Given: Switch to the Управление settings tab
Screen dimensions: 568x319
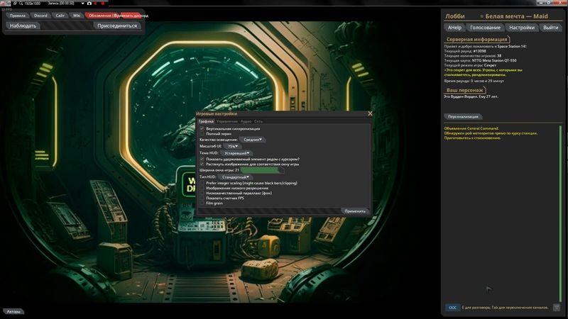Looking at the screenshot, I should pos(227,122).
